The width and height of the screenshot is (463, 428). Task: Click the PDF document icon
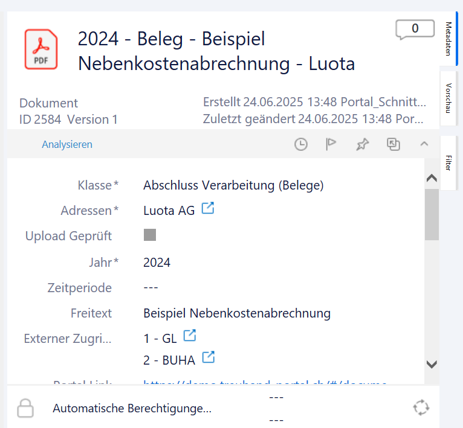pos(41,49)
